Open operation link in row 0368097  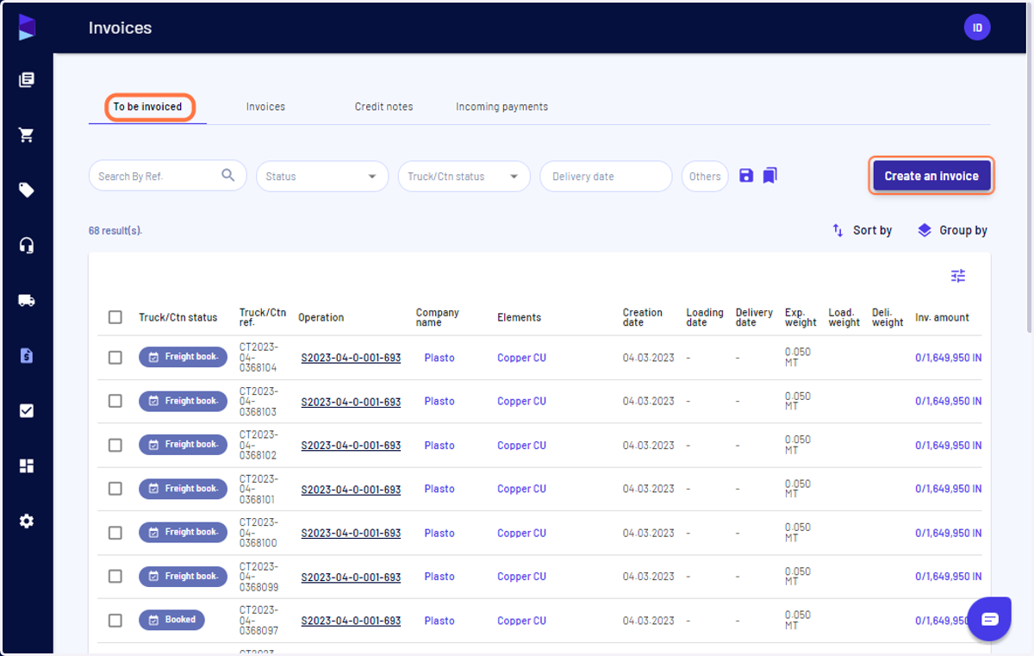(351, 621)
